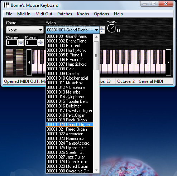This screenshot has height=176, width=177.
Task: Select 00001:030 Overdrive Gtr patch
Action: [70, 171]
